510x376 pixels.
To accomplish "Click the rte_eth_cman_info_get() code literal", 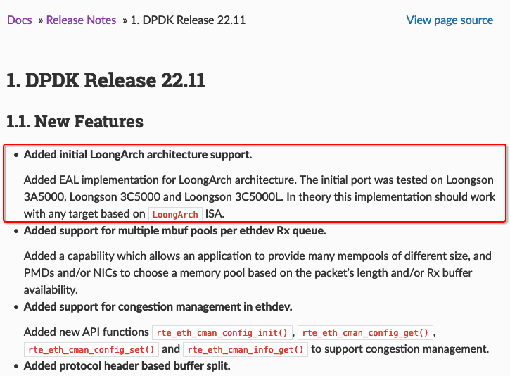I will [x=246, y=349].
